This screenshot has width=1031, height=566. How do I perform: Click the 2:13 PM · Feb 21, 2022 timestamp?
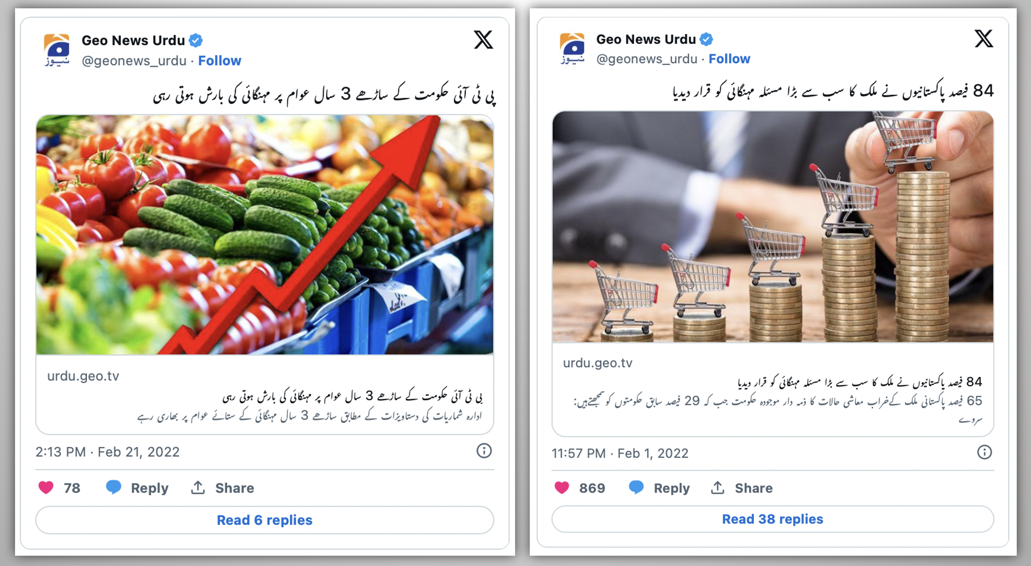pyautogui.click(x=107, y=452)
